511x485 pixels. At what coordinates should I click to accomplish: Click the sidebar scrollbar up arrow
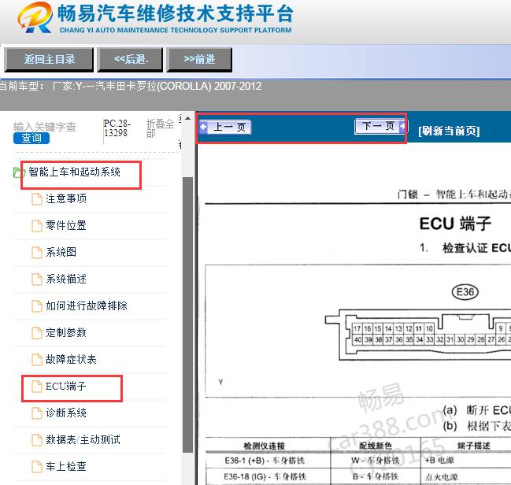click(x=187, y=118)
